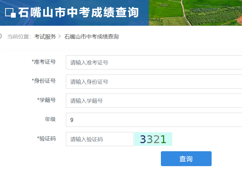Refresh the 3321 captcha image
The image size is (242, 171).
pyautogui.click(x=153, y=139)
